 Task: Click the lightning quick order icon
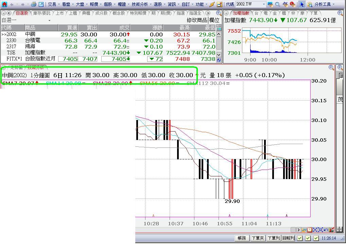[212, 4]
